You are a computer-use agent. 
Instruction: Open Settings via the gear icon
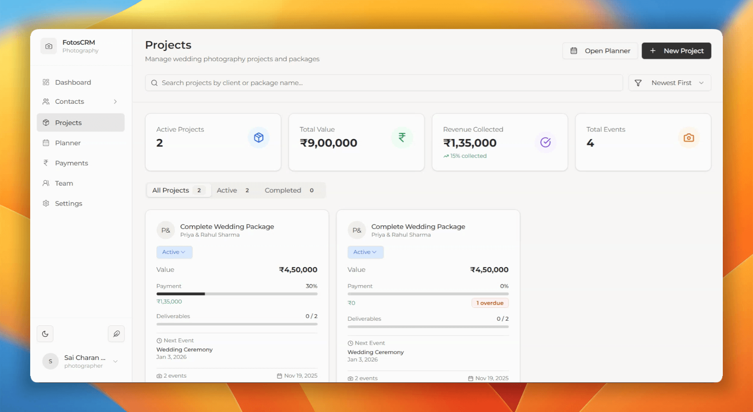(x=46, y=203)
